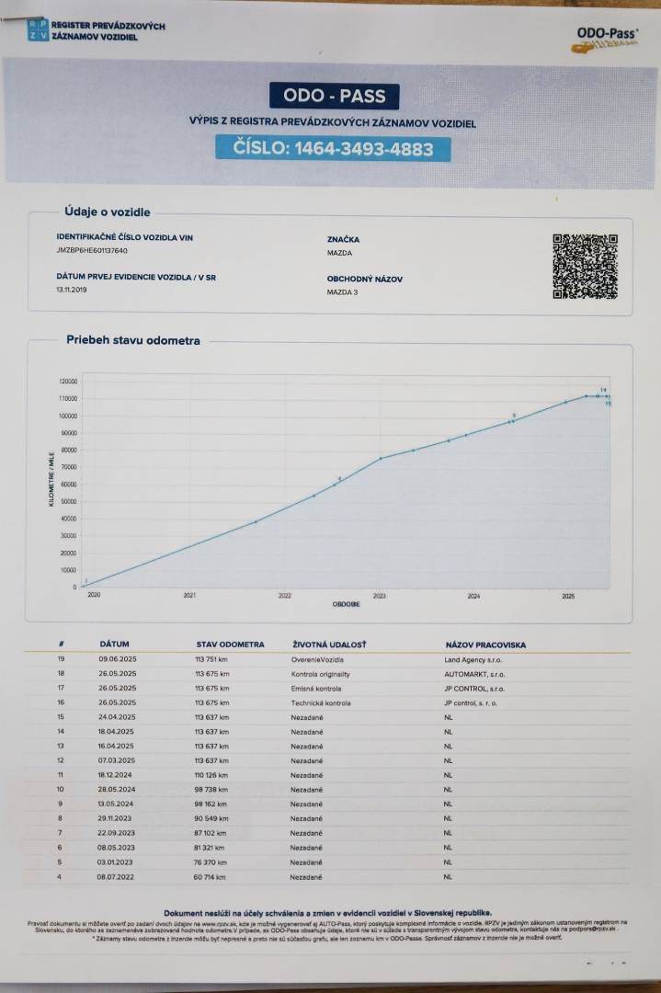This screenshot has width=661, height=993.
Task: Click the Technická kontrola event in row 16
Action: 320,703
